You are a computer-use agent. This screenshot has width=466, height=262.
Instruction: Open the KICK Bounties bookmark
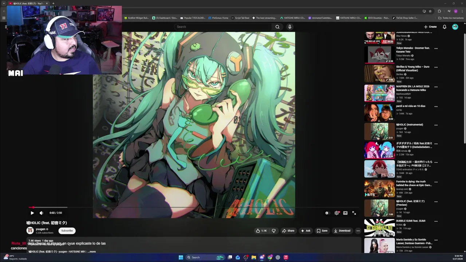click(376, 18)
